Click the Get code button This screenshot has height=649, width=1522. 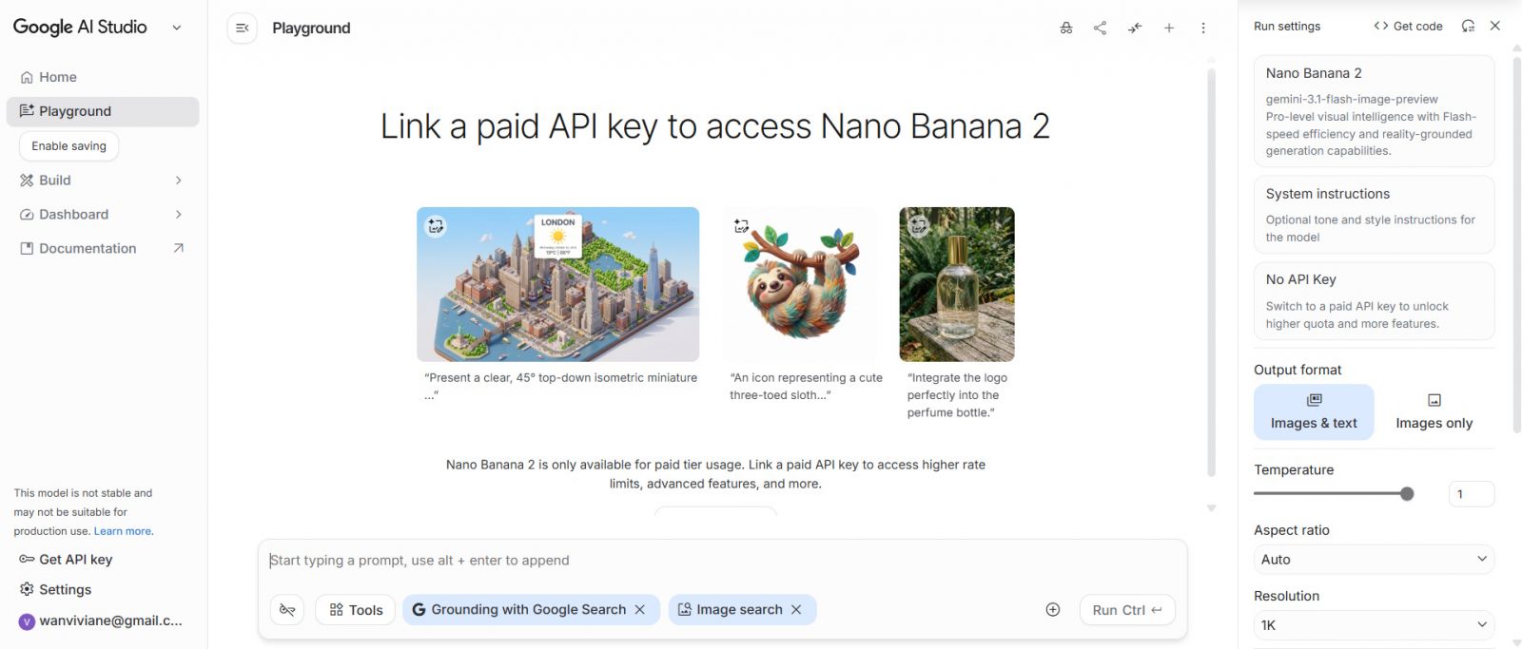1409,27
